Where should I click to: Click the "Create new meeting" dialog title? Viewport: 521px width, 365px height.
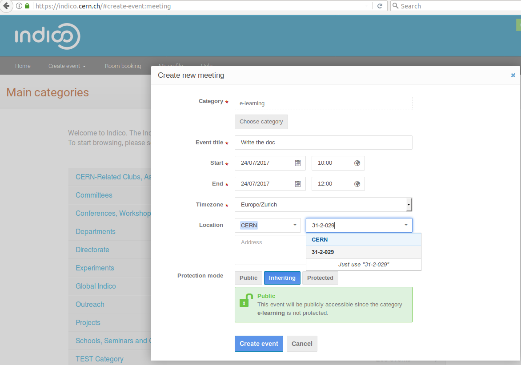tap(191, 75)
